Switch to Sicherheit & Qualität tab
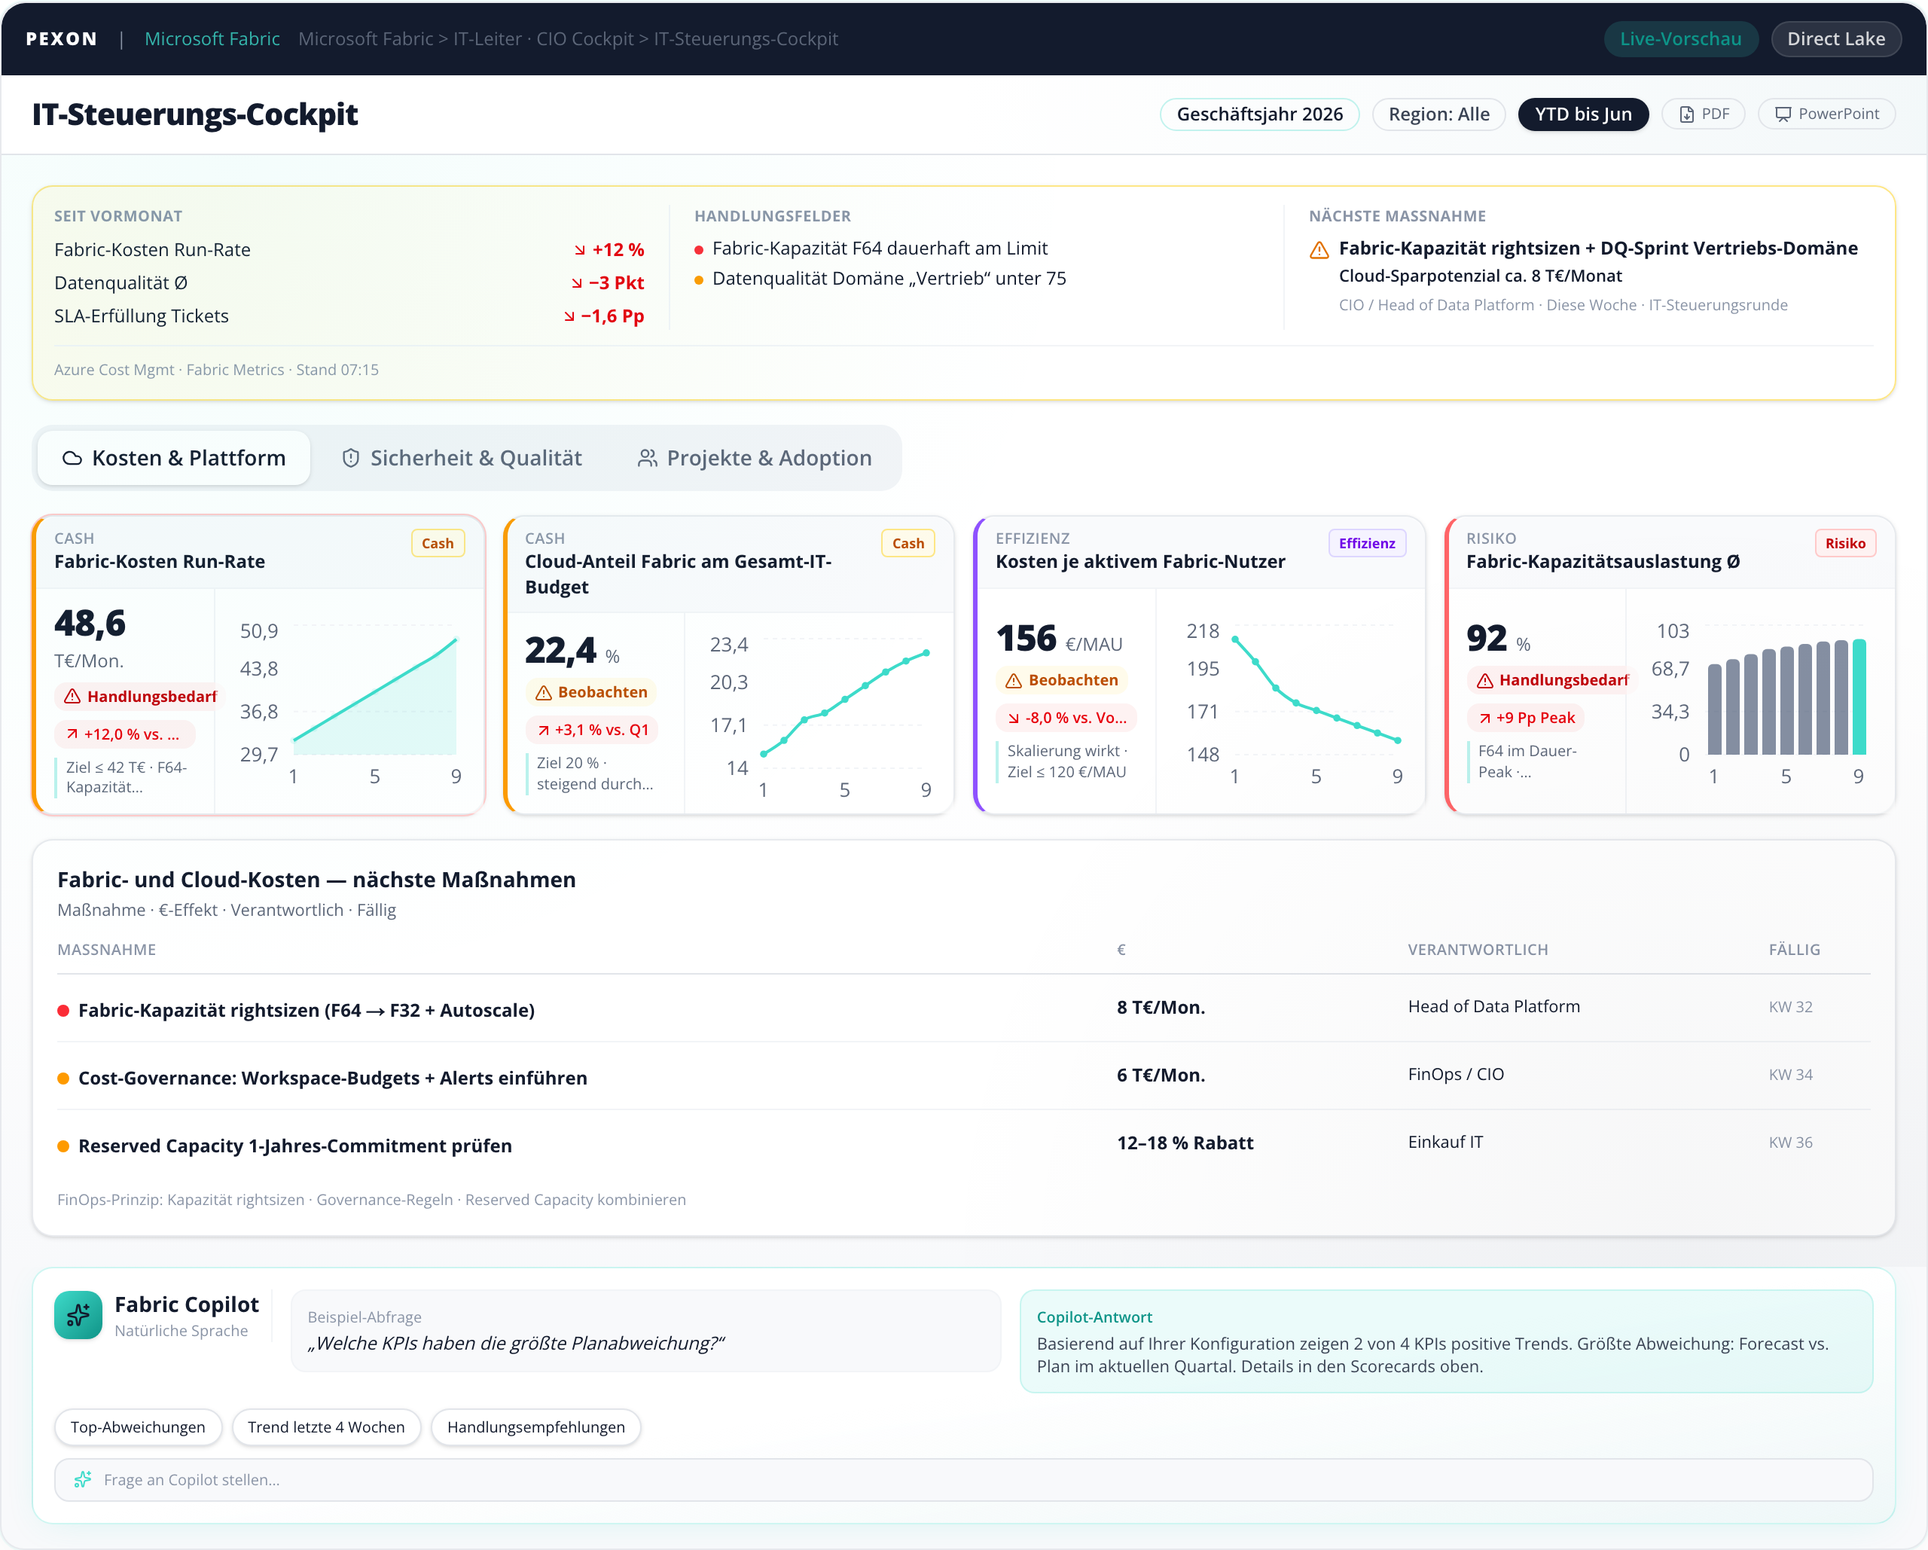Viewport: 1928px width, 1550px height. [462, 458]
